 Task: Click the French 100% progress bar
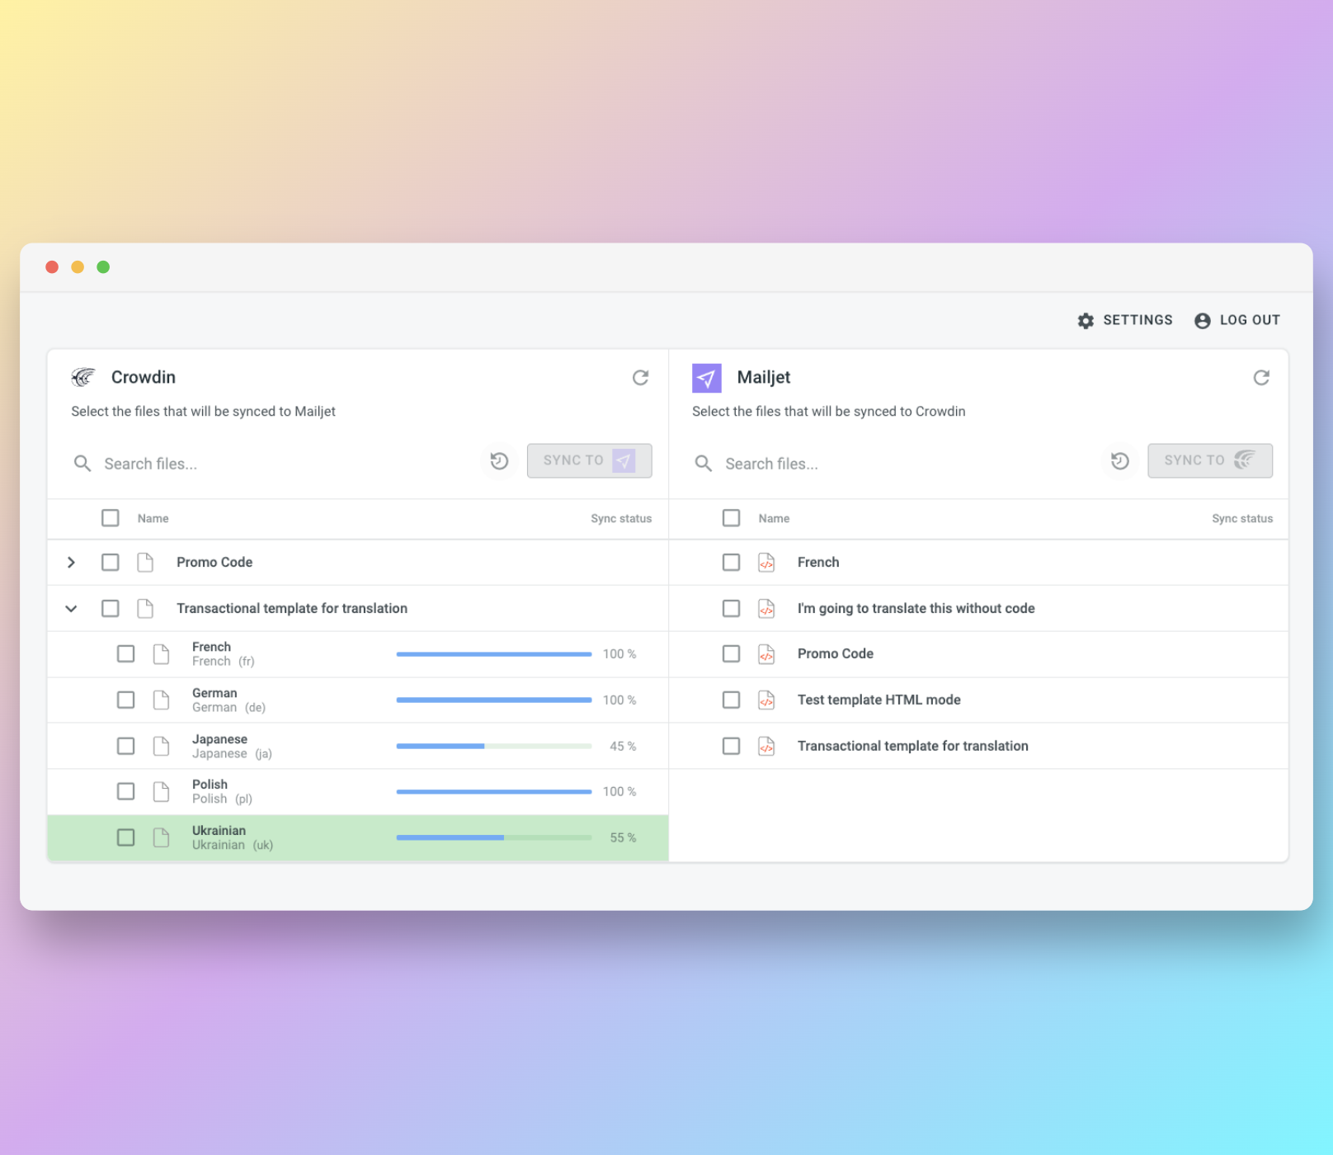494,654
